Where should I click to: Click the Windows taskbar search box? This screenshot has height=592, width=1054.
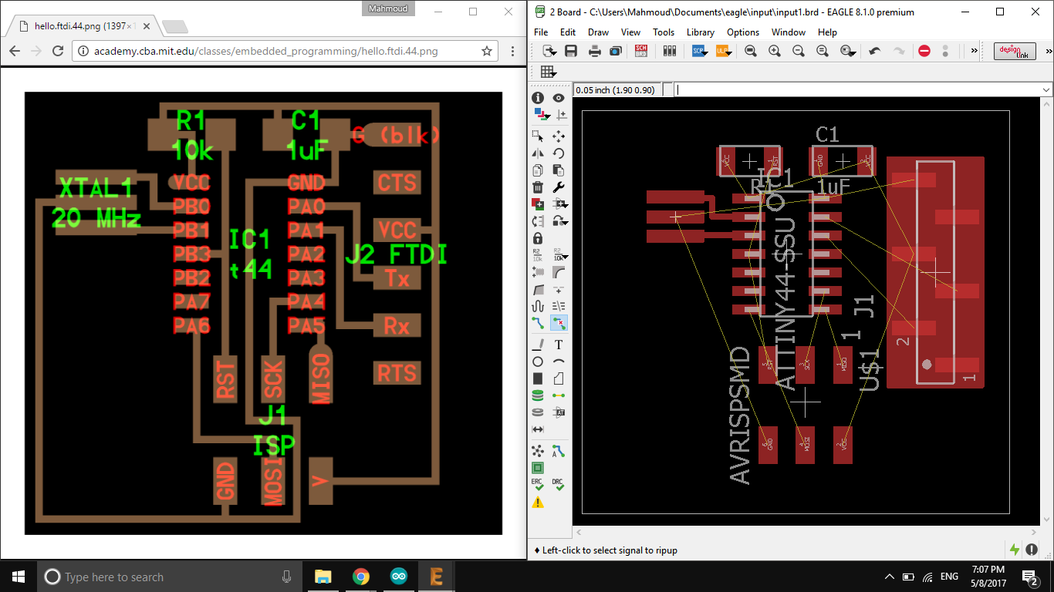(169, 577)
